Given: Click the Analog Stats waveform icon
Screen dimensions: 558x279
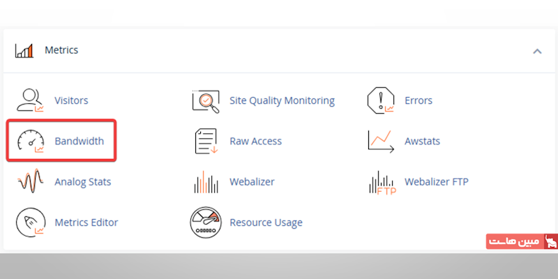Looking at the screenshot, I should (x=31, y=181).
